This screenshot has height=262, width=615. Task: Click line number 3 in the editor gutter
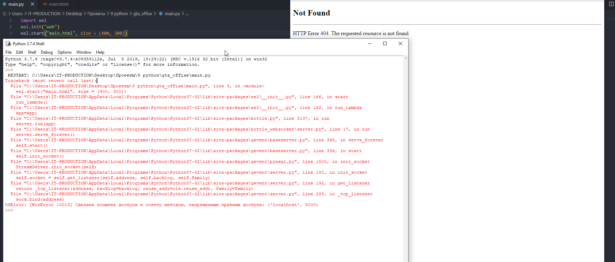(10, 33)
